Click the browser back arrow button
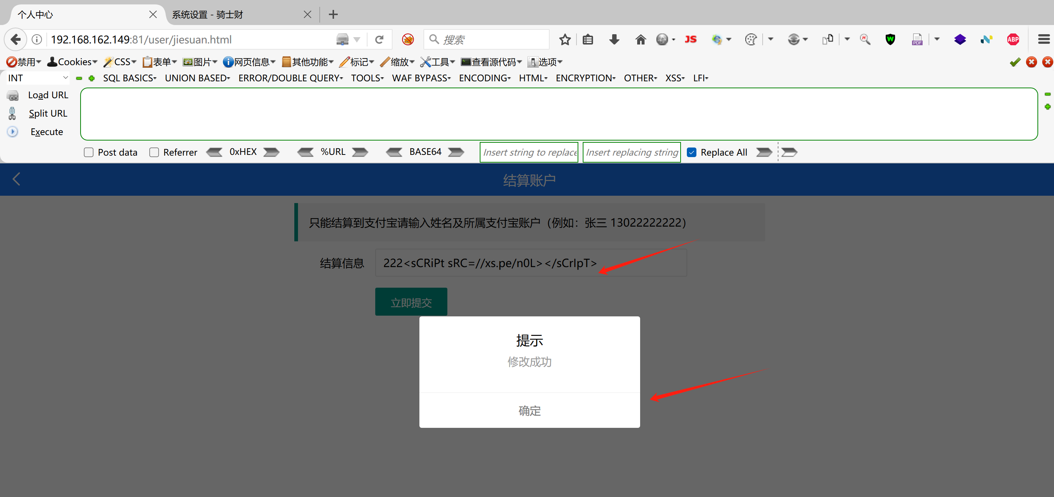Image resolution: width=1054 pixels, height=497 pixels. coord(15,40)
